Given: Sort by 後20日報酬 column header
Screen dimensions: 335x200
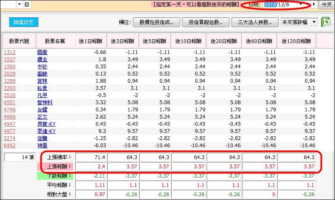Looking at the screenshot, I should 224,41.
